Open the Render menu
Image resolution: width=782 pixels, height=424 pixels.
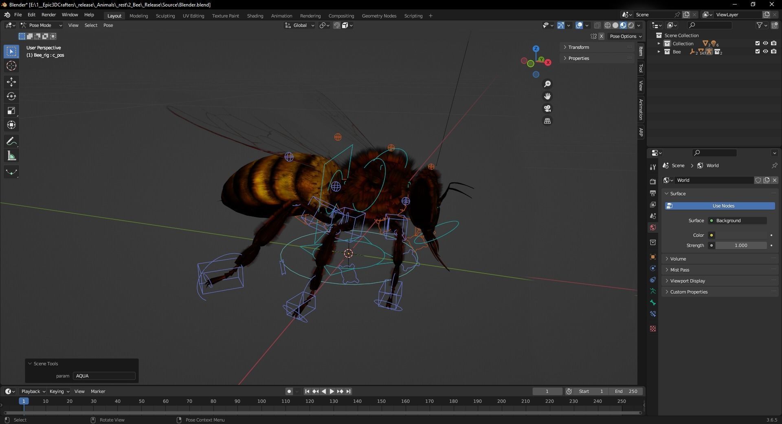click(x=48, y=15)
